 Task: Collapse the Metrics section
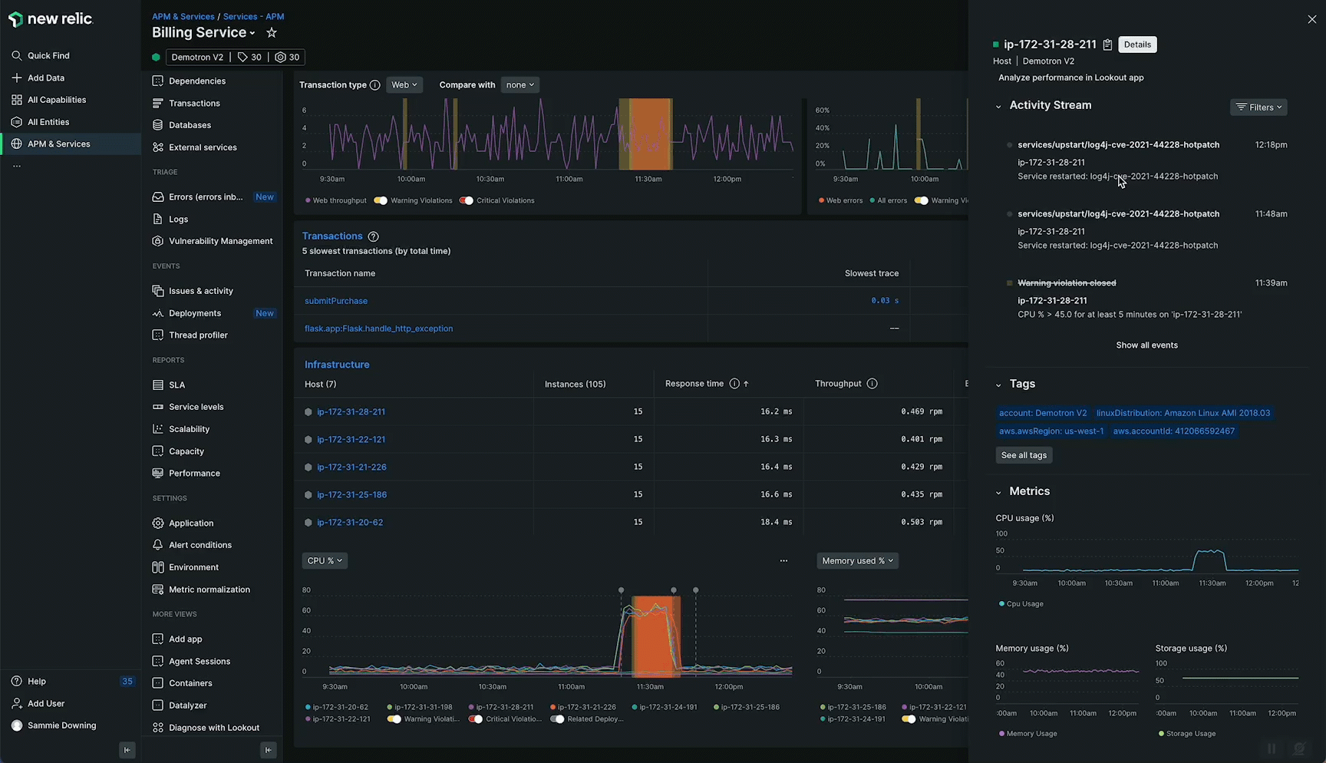pos(998,491)
